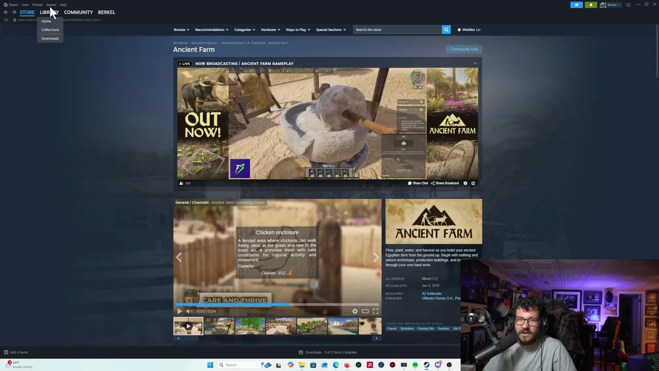
Task: Click the Add a Game plus icon
Action: [x=6, y=352]
